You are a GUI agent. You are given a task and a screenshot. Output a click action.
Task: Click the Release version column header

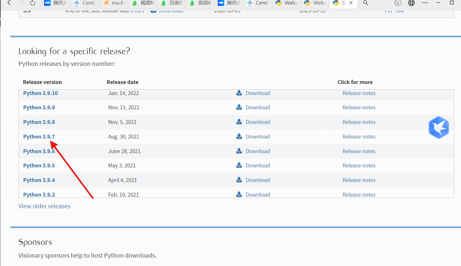42,82
